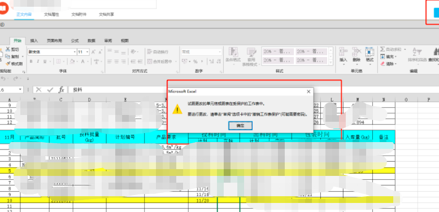Select the cell containing 11/20
Image resolution: width=439 pixels, height=212 pixels.
pyautogui.click(x=203, y=200)
